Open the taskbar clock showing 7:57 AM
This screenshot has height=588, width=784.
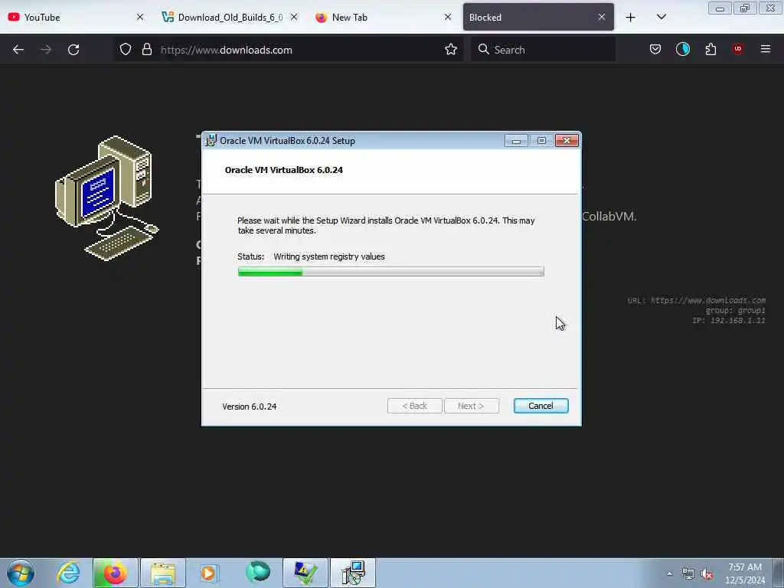click(x=745, y=573)
